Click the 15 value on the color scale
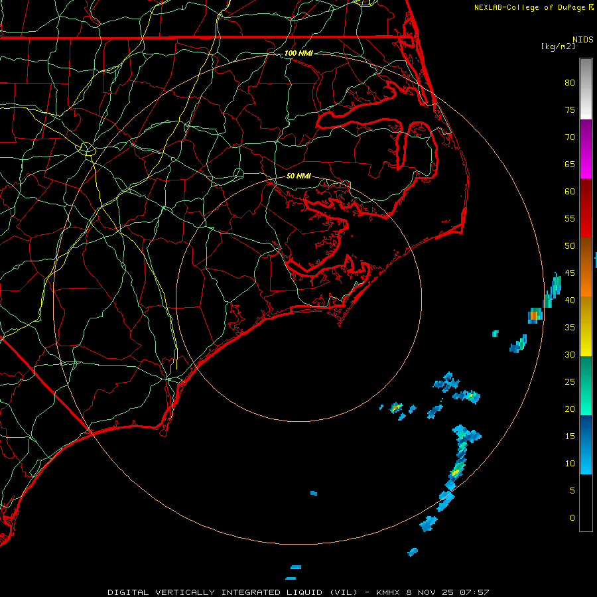This screenshot has height=597, width=597. click(570, 436)
